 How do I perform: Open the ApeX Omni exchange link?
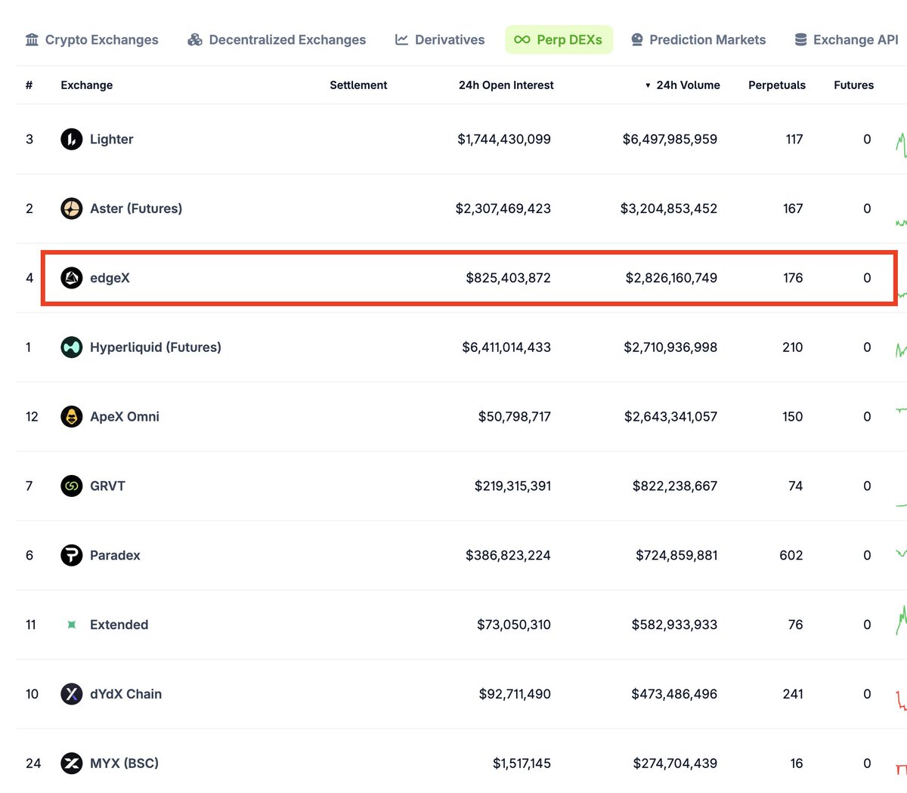[125, 417]
